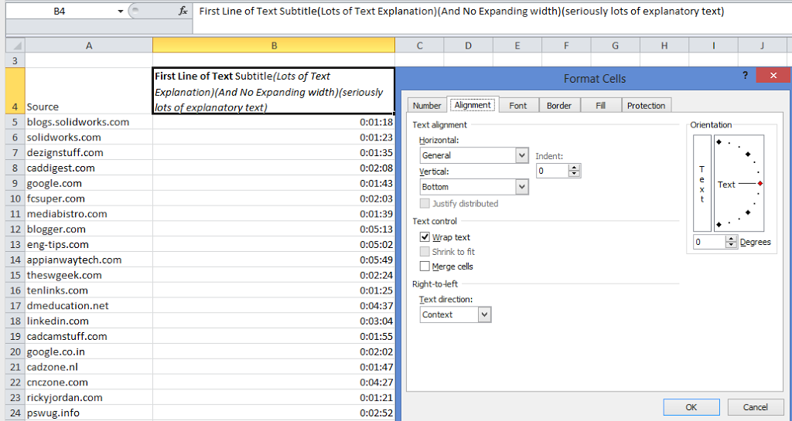Open the Format Cells help question mark
This screenshot has height=421, width=792.
point(745,76)
